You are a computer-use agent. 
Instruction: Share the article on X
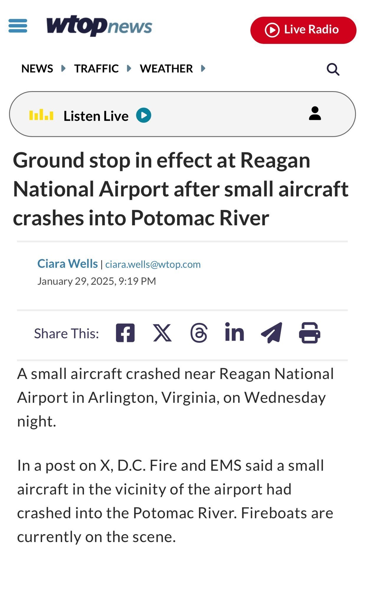tap(162, 333)
